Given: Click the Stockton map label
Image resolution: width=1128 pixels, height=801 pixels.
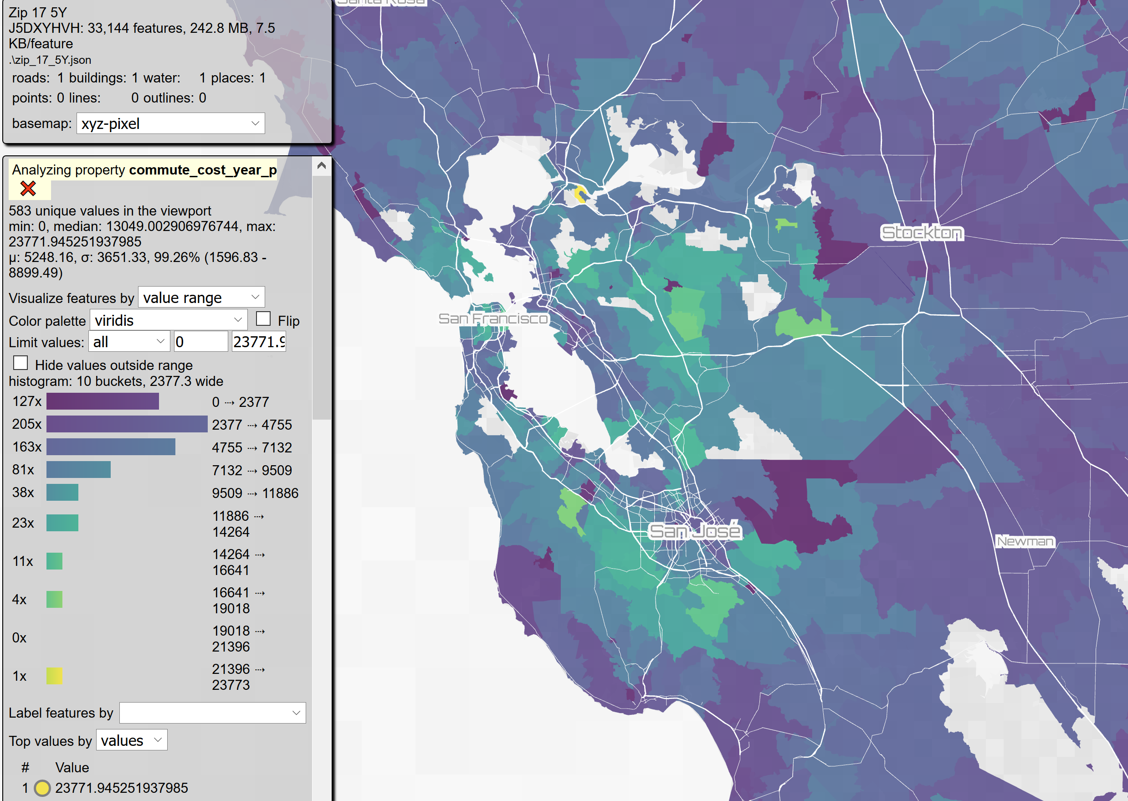Looking at the screenshot, I should tap(922, 232).
